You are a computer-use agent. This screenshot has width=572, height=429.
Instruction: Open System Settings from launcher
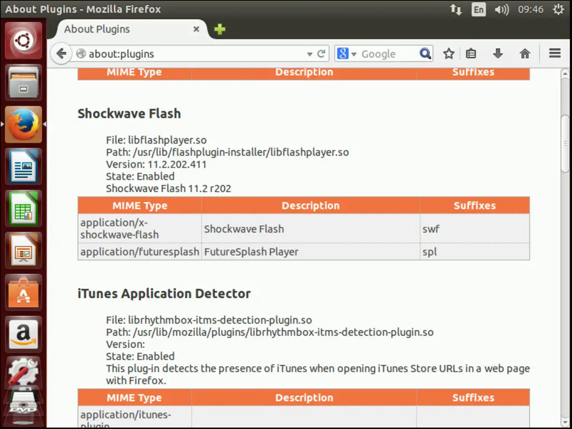point(23,373)
